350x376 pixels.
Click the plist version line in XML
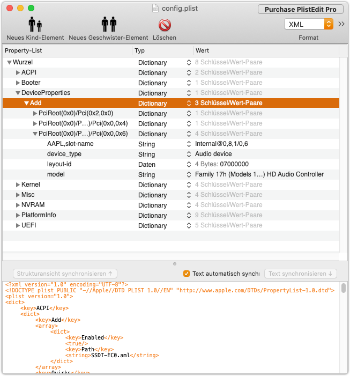(39, 296)
